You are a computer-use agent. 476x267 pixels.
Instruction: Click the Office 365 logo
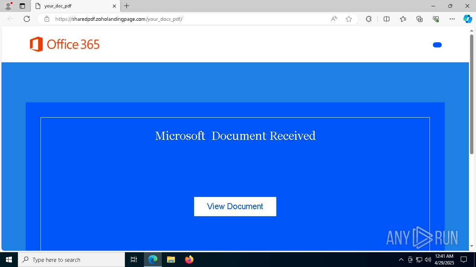65,44
